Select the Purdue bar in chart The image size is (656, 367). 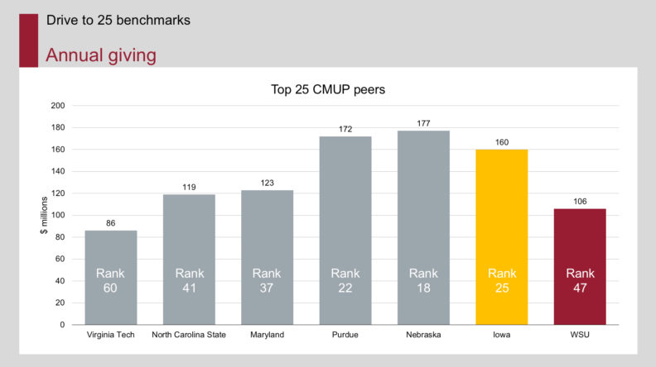pyautogui.click(x=345, y=231)
